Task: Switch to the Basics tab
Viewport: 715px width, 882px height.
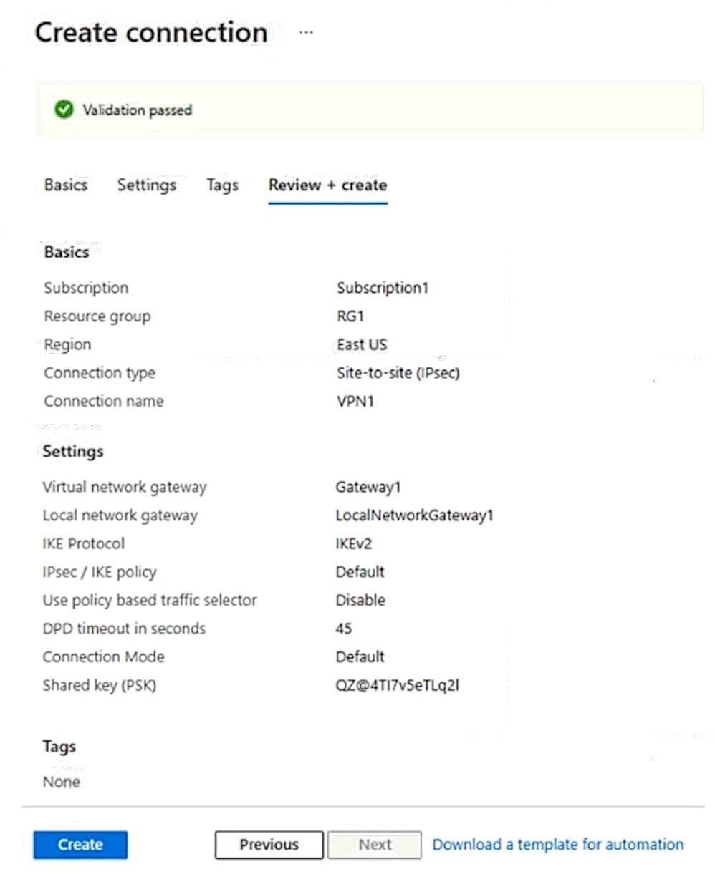Action: [x=66, y=185]
